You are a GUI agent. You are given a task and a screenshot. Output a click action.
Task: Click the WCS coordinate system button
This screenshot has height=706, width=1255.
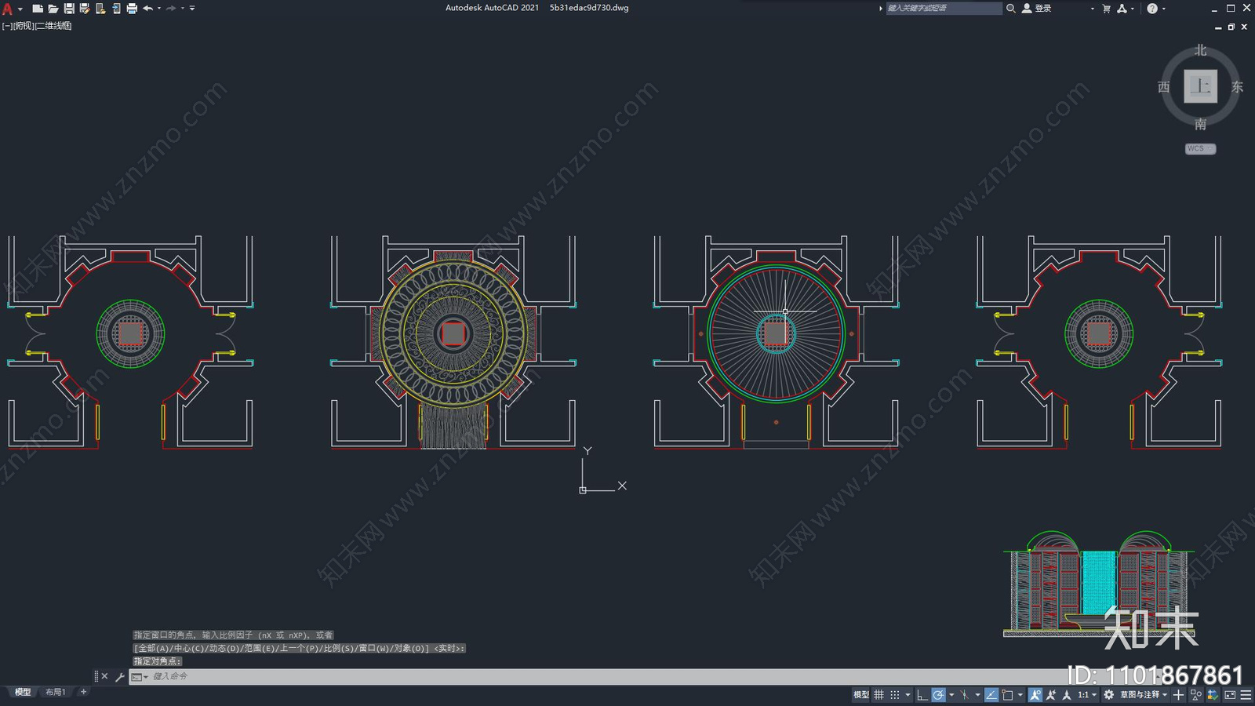1199,149
